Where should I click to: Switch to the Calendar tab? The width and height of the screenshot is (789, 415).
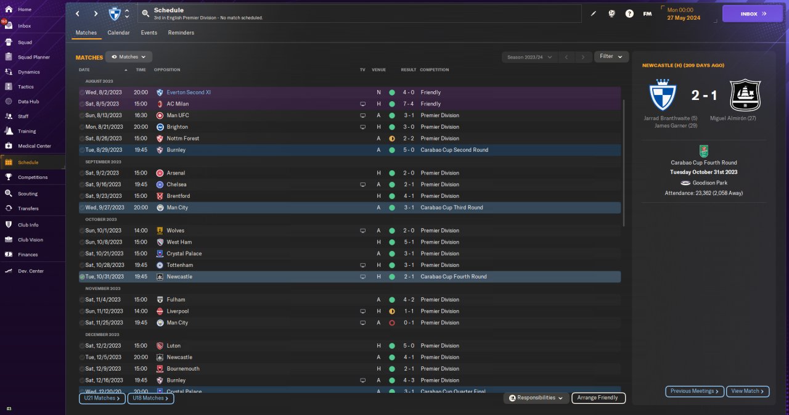click(x=118, y=33)
